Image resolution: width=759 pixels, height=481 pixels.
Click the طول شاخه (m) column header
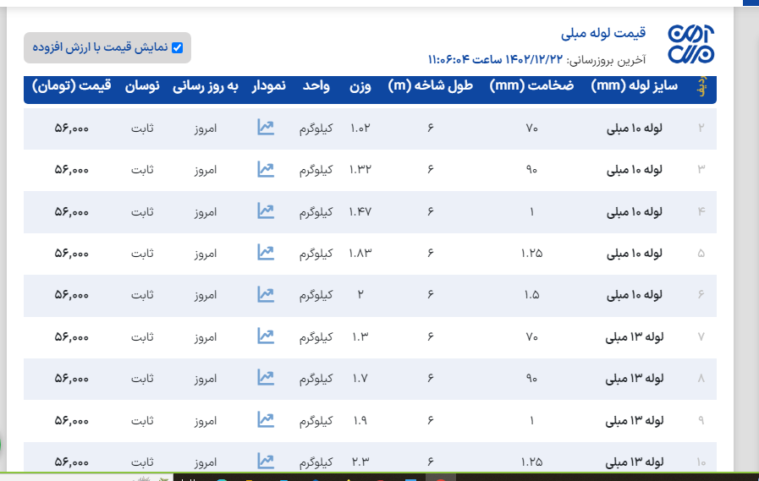point(430,86)
